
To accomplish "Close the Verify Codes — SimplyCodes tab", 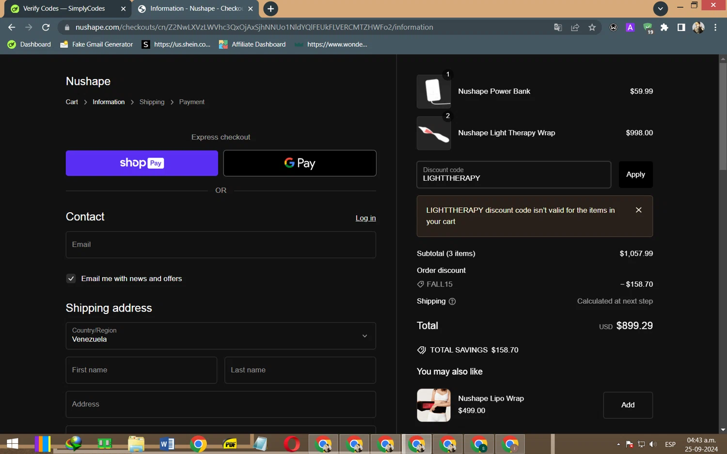I will click(123, 9).
